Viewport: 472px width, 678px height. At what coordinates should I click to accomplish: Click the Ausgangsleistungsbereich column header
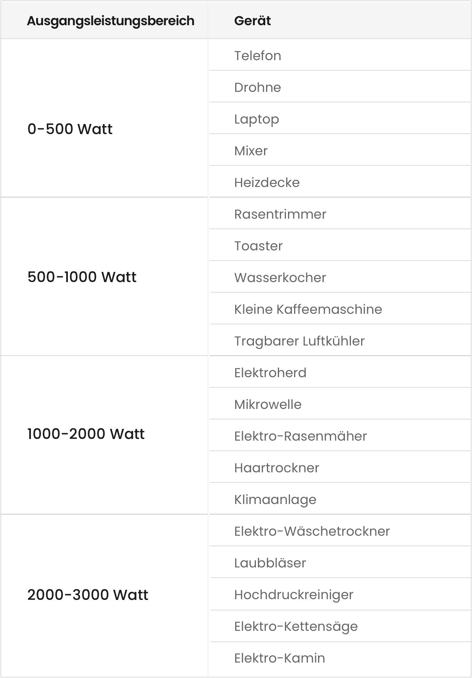(x=110, y=21)
